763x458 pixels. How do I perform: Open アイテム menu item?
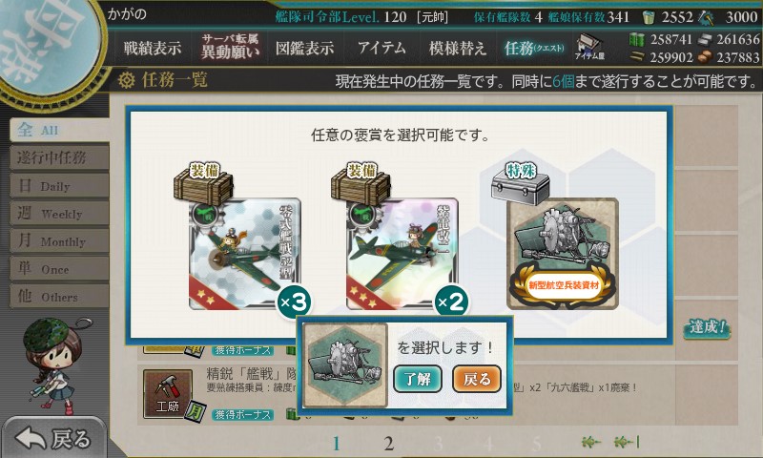(381, 48)
